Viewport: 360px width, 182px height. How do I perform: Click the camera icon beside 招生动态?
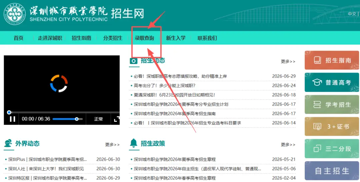pos(134,61)
